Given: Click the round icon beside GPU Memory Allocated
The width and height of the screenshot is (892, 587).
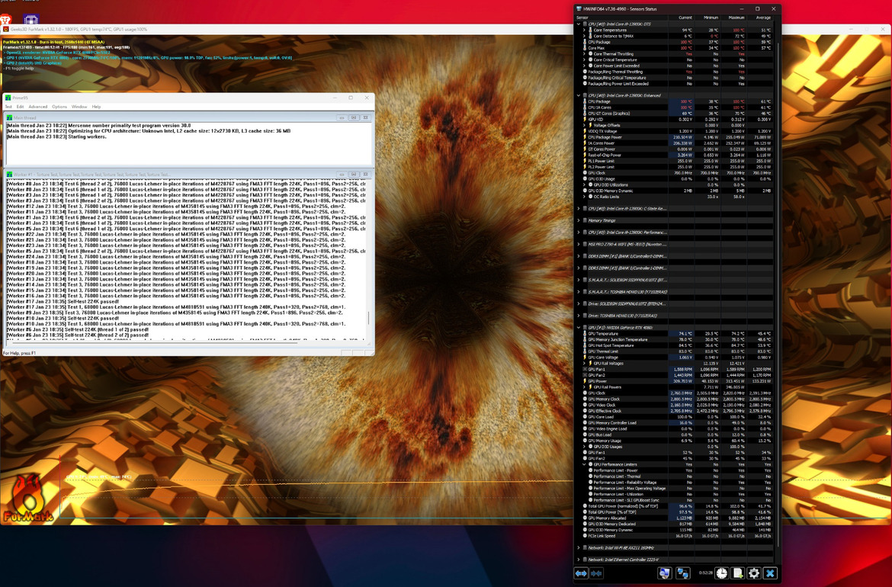Looking at the screenshot, I should click(x=585, y=518).
